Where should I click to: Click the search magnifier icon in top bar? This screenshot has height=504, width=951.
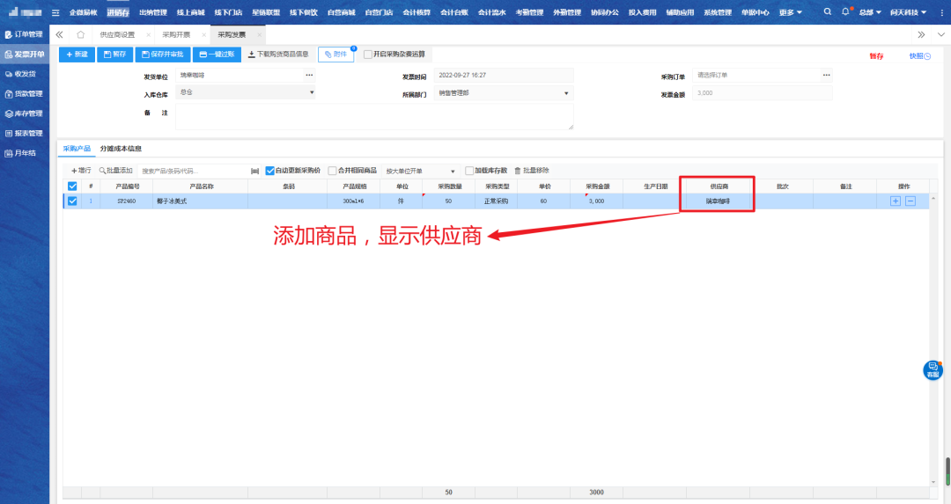827,12
